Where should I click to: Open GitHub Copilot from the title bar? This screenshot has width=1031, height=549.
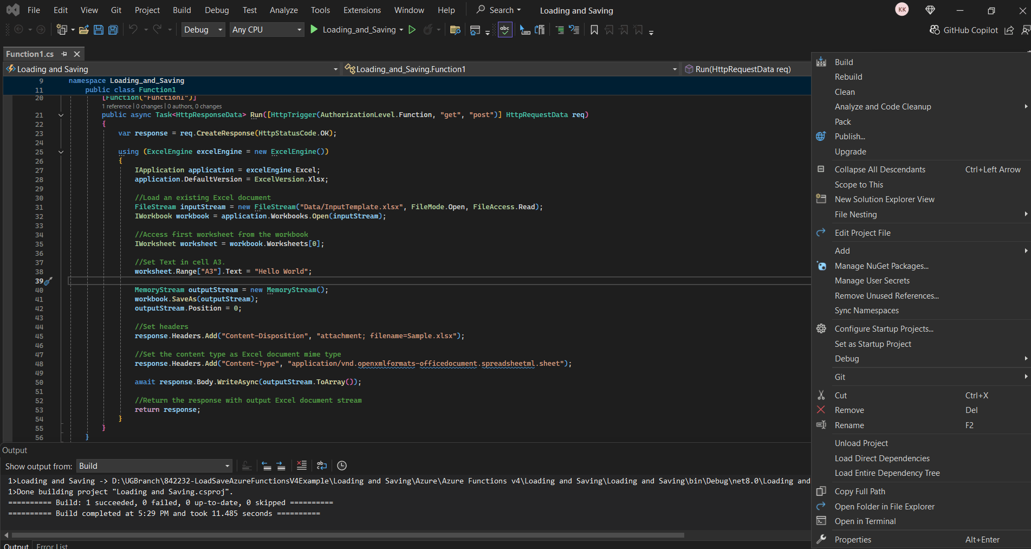click(964, 30)
